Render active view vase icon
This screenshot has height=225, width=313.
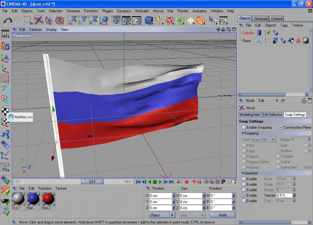click(116, 20)
